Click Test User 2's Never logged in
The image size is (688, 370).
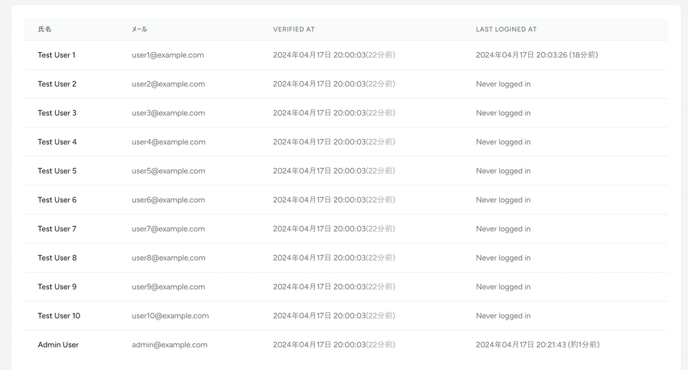(x=503, y=84)
